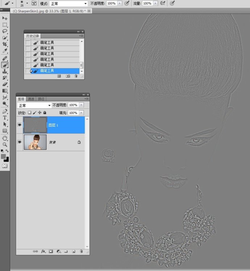Select the Hand tool
The height and width of the screenshot is (271, 250).
[x=5, y=138]
